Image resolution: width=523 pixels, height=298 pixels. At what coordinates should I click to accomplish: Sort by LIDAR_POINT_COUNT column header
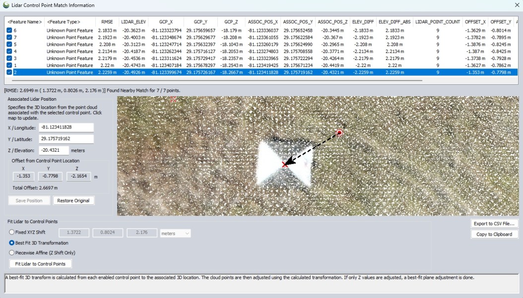point(437,22)
